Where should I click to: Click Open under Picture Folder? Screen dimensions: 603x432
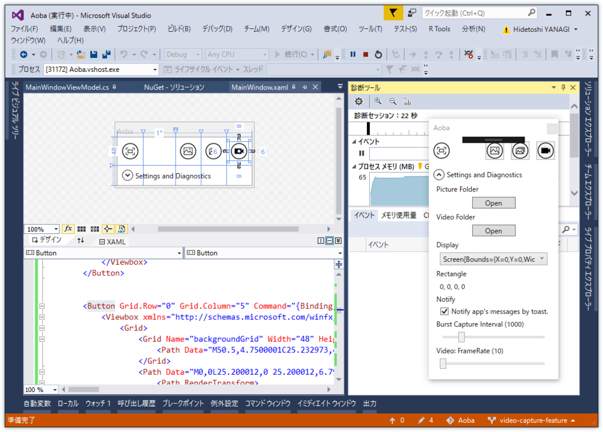pyautogui.click(x=493, y=203)
